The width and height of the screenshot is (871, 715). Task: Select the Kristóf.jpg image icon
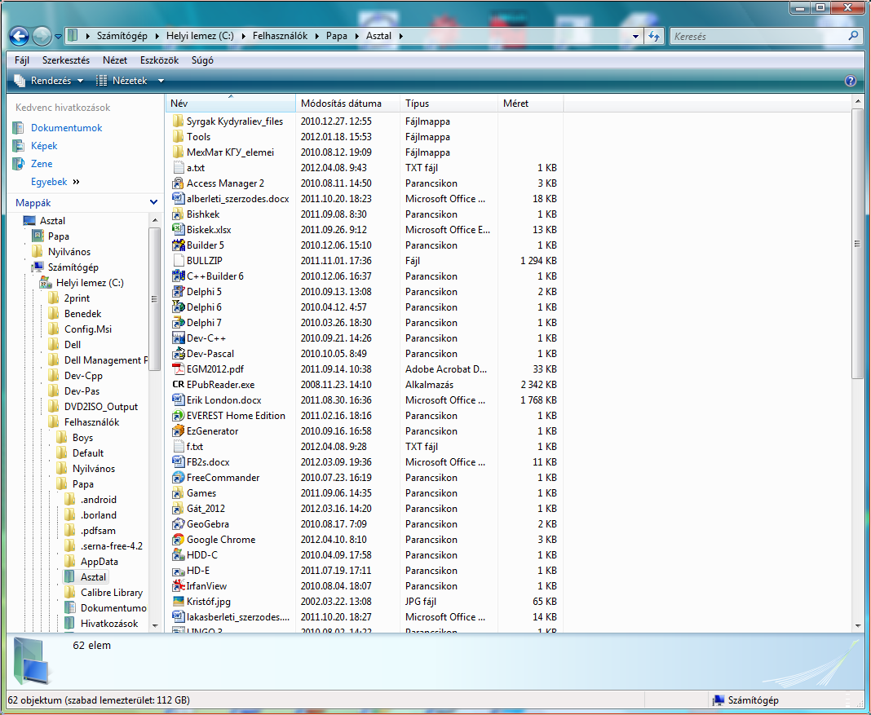tap(178, 602)
